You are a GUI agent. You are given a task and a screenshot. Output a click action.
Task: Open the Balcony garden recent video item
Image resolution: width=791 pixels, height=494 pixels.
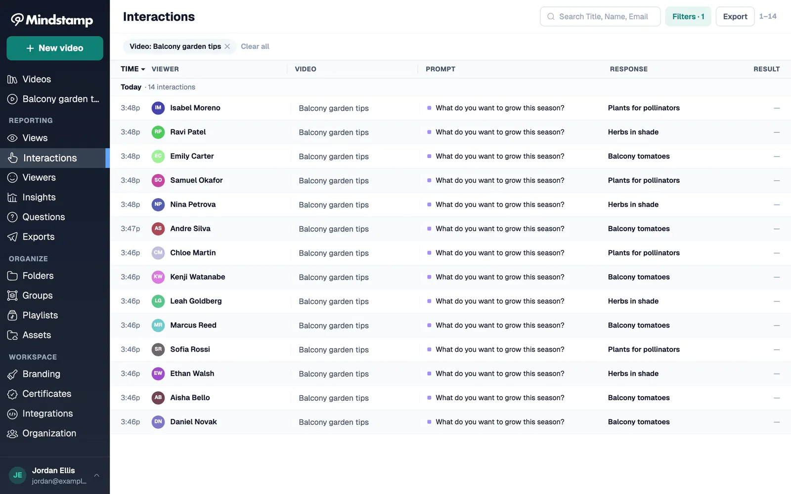pyautogui.click(x=55, y=99)
